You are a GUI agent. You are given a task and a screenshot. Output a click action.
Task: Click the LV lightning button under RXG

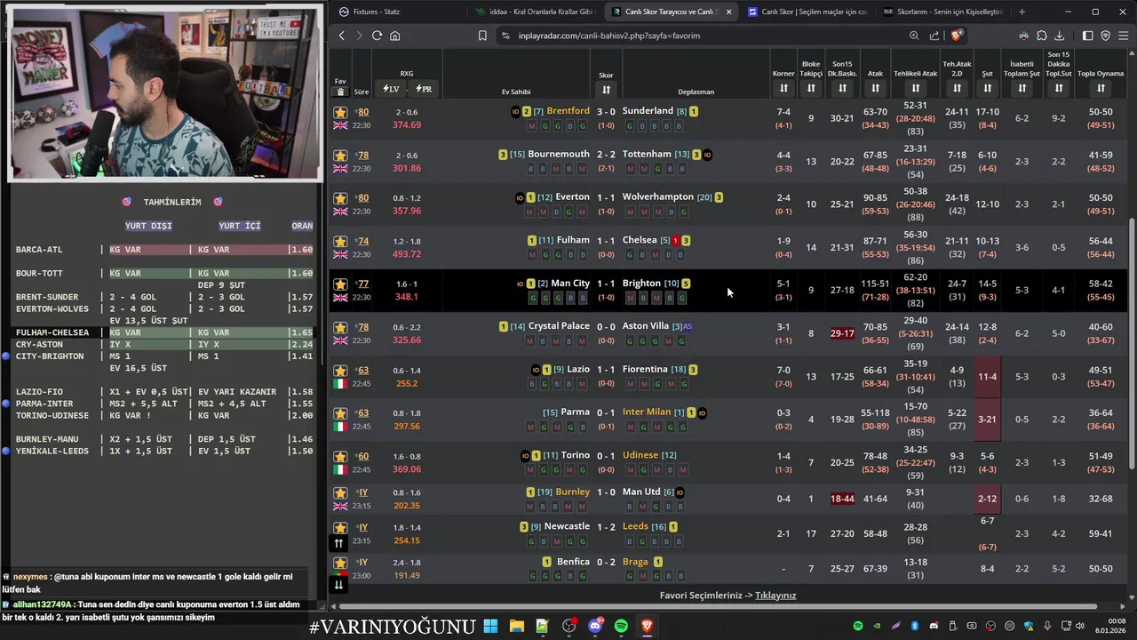tap(391, 89)
